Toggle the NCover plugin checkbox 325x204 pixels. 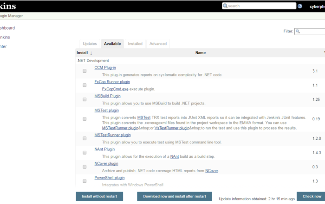pyautogui.click(x=84, y=167)
